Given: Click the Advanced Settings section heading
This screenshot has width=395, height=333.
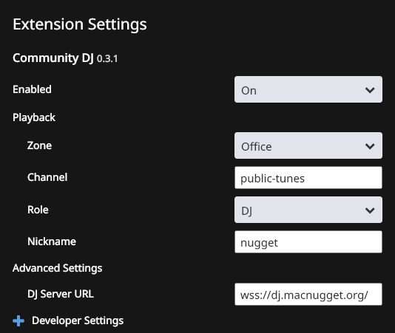Looking at the screenshot, I should pos(58,268).
